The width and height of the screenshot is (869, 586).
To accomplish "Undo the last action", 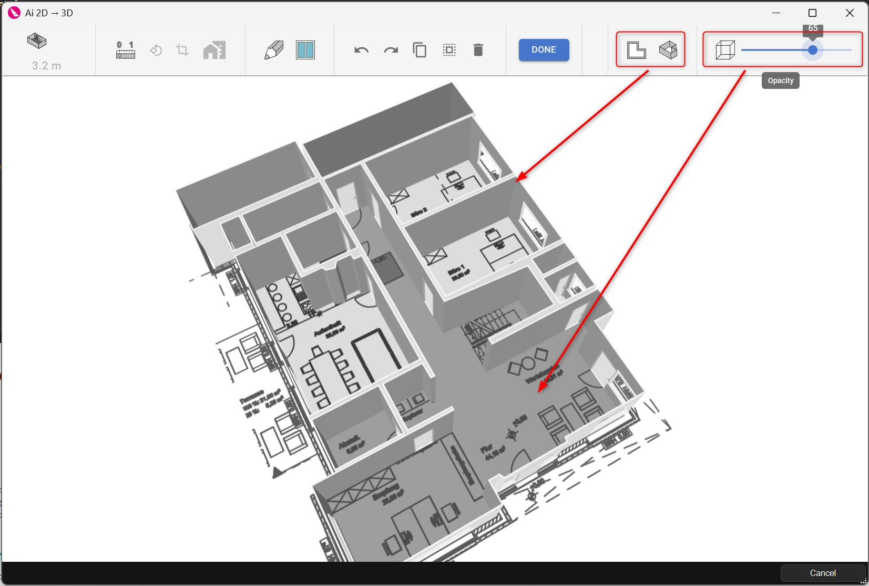I will 362,50.
